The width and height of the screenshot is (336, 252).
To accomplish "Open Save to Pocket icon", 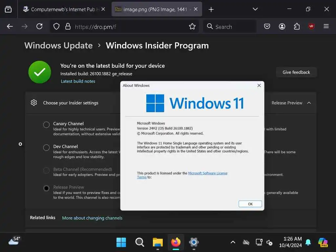I will (267, 26).
